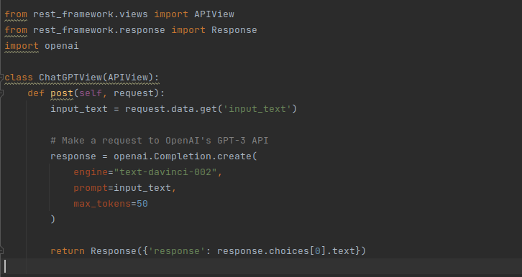Click the prompt keyword argument

point(91,188)
